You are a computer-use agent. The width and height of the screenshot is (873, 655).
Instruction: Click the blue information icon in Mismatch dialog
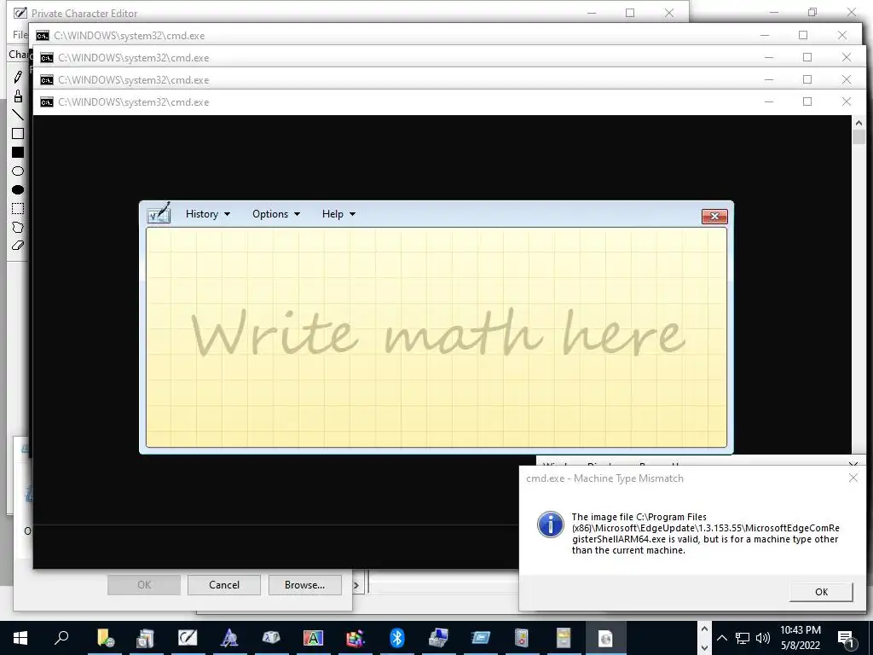[550, 525]
